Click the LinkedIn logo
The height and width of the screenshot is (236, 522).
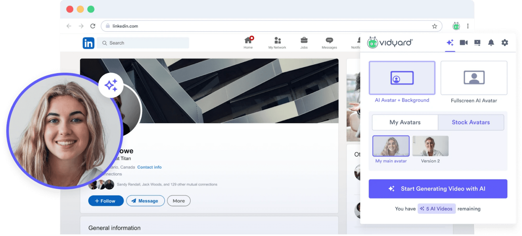click(x=88, y=43)
